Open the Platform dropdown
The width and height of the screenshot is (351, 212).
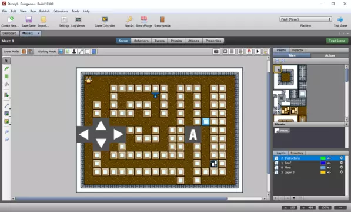click(x=305, y=19)
